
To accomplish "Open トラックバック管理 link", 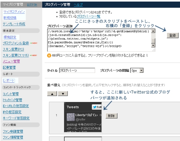I will pyautogui.click(x=13, y=100).
